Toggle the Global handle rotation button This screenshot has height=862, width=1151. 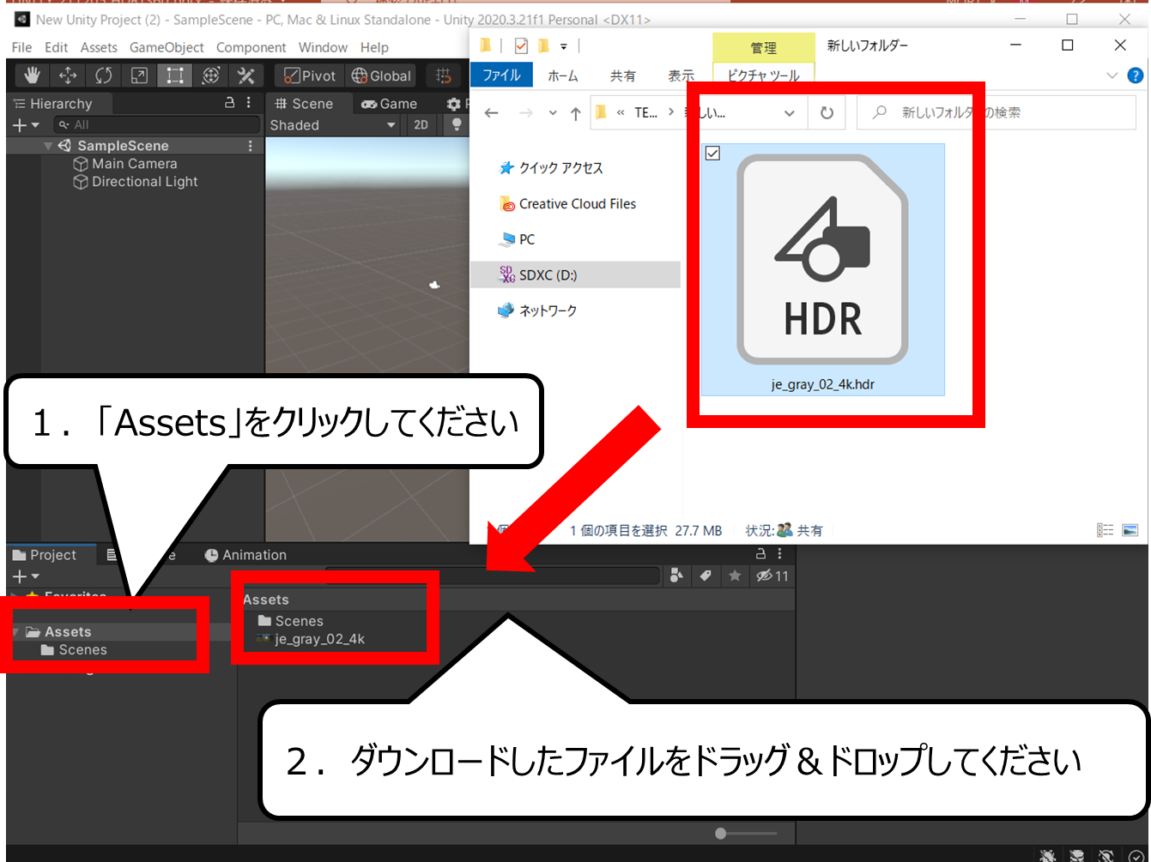[381, 75]
